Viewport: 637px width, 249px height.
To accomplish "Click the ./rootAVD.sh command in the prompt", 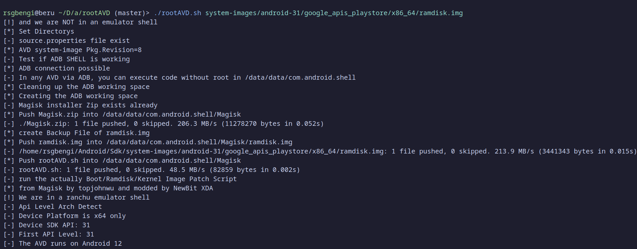I will point(177,13).
